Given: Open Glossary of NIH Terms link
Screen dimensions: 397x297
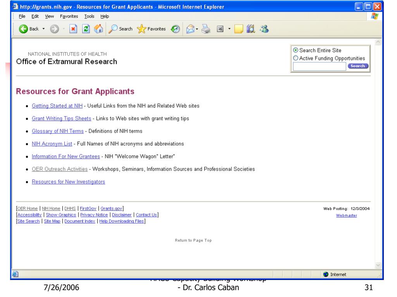Looking at the screenshot, I should 57,131.
